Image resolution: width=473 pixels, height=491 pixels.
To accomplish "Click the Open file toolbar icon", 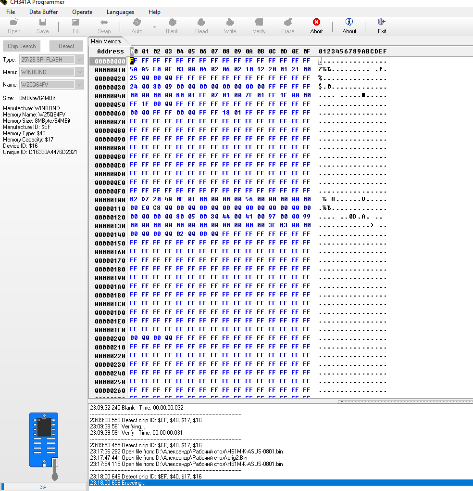I will [x=14, y=22].
